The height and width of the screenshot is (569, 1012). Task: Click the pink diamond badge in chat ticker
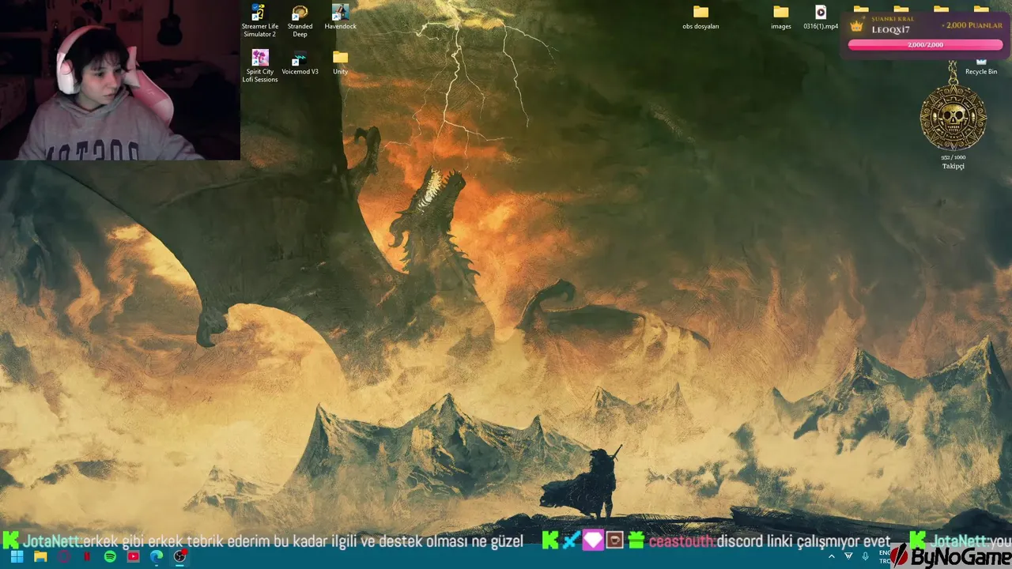click(x=593, y=541)
